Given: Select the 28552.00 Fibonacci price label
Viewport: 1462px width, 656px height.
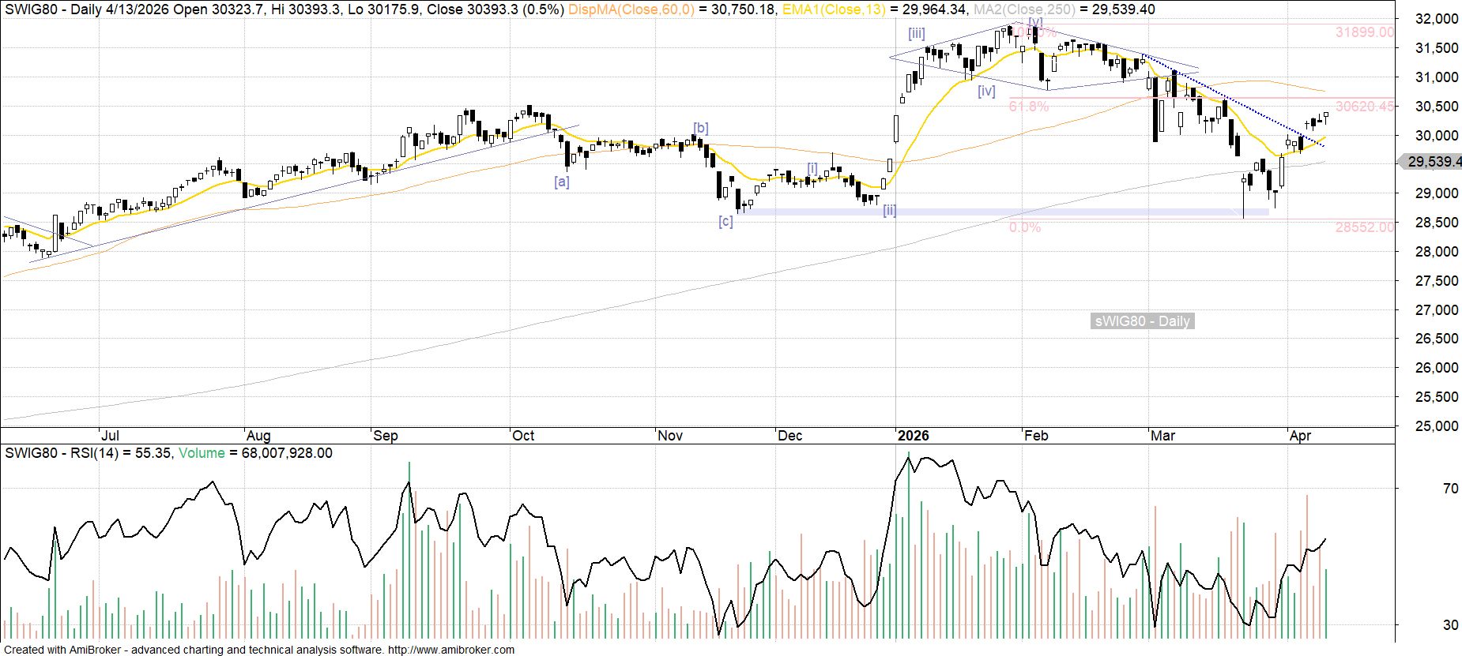Looking at the screenshot, I should 1365,227.
